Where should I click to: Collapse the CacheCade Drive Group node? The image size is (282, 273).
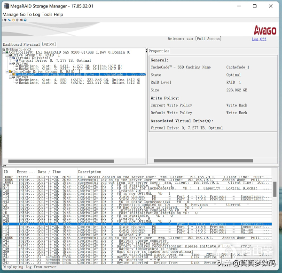click(x=7, y=72)
